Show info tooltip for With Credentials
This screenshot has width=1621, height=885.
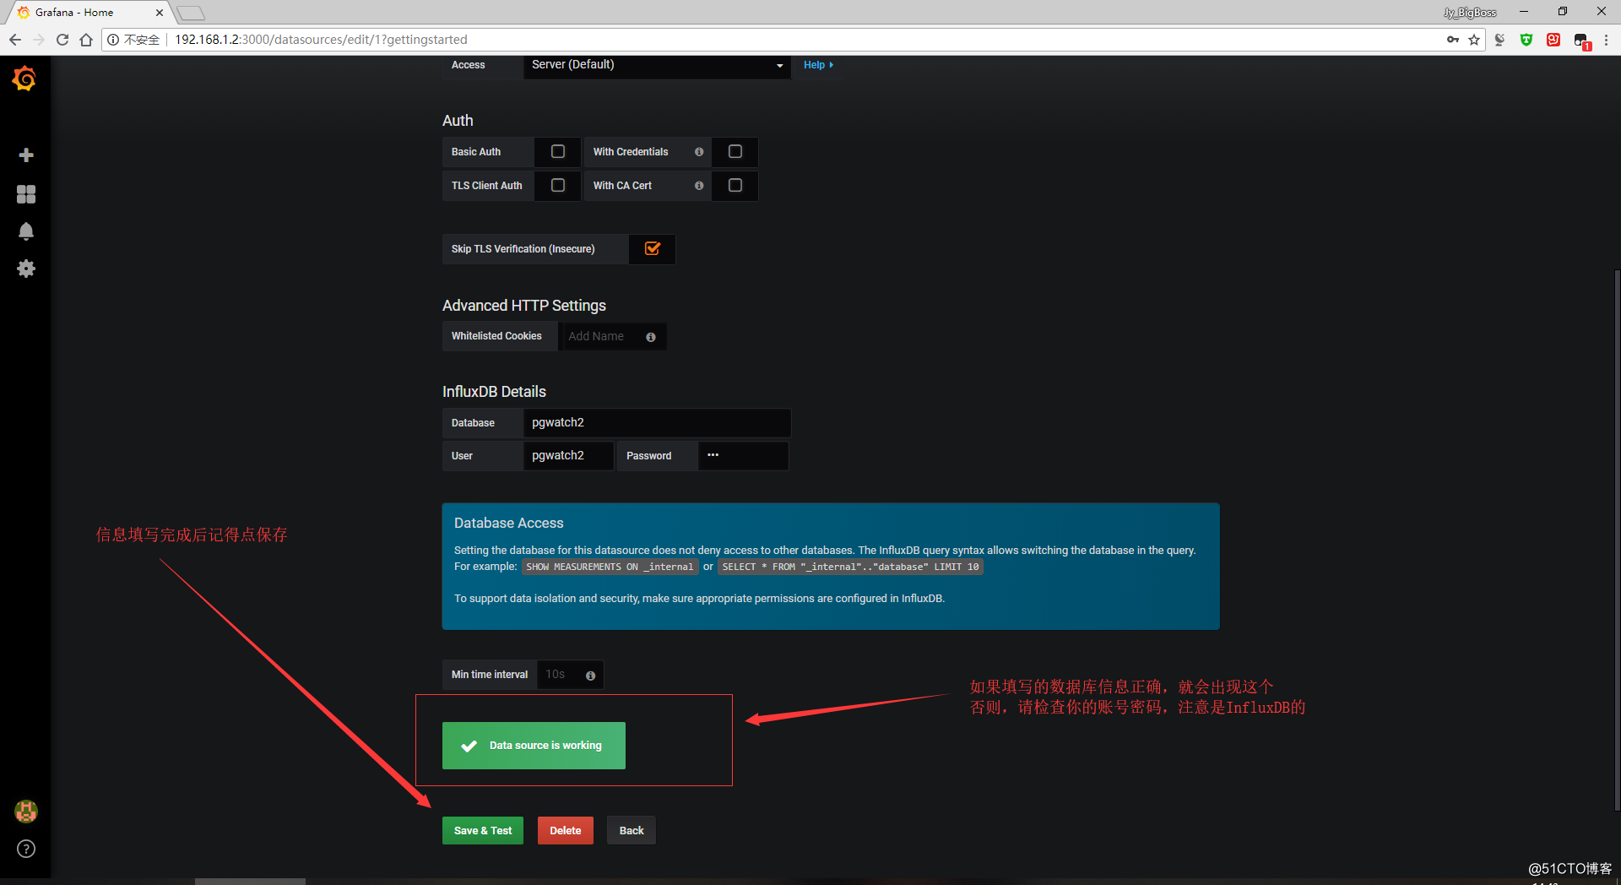(x=699, y=152)
